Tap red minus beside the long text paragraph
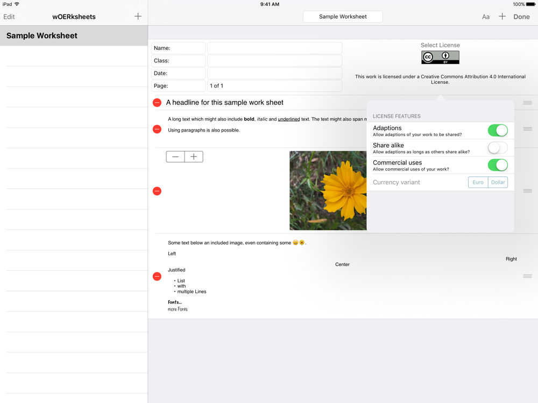 157,129
